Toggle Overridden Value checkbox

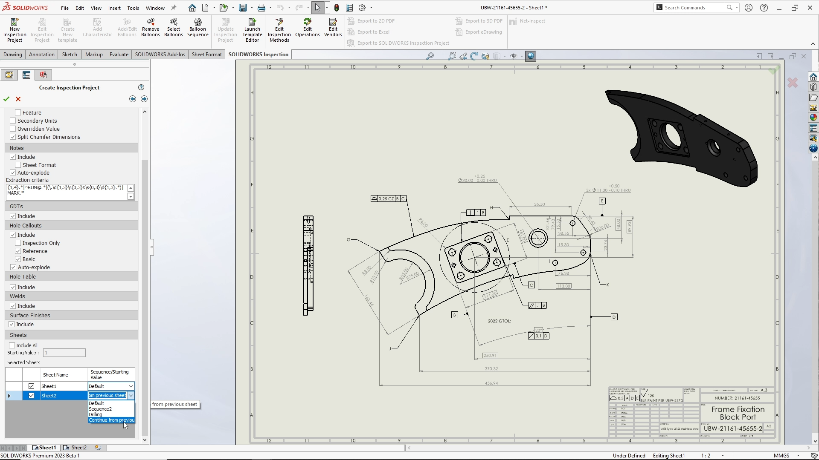coord(13,129)
